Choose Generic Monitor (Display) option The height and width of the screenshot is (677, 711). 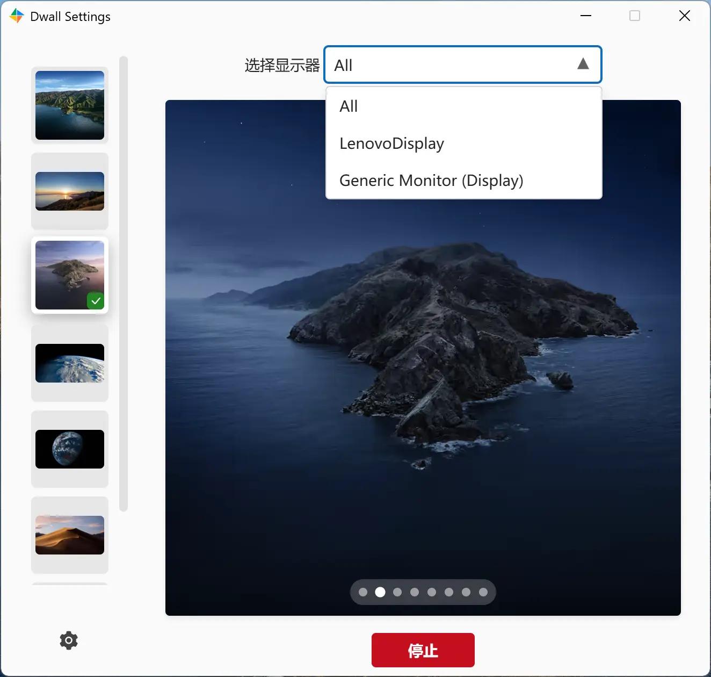pos(431,180)
